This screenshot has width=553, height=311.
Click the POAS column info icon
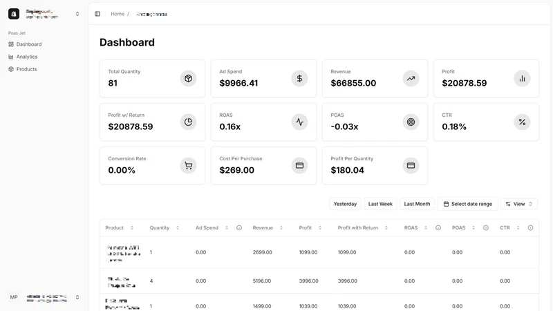point(486,228)
